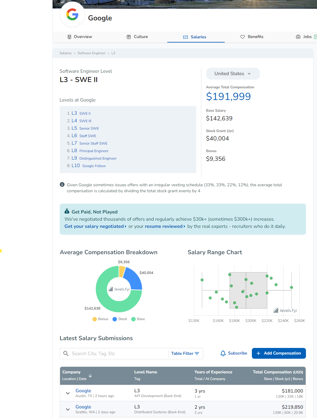Click the Add Compensation button
Viewport: 317px width, 418px height.
click(279, 353)
